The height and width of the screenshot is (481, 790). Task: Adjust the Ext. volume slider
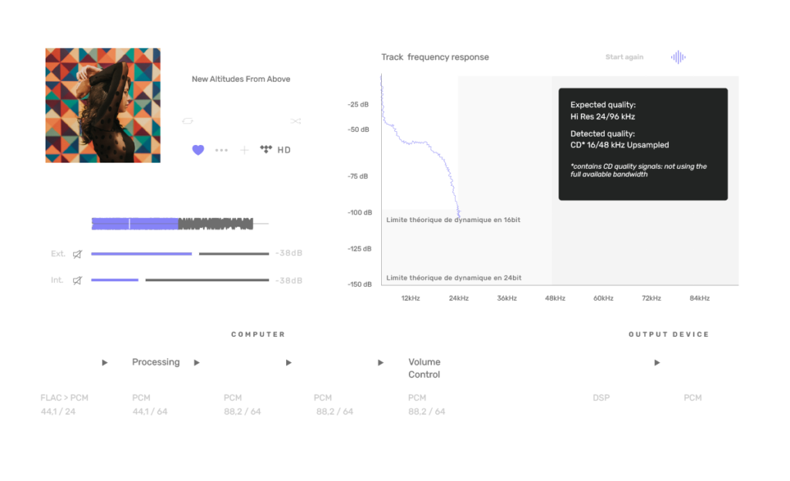pyautogui.click(x=179, y=254)
